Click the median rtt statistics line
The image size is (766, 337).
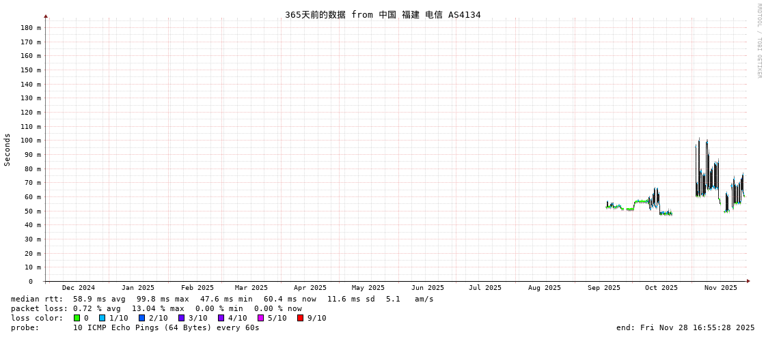pyautogui.click(x=222, y=299)
